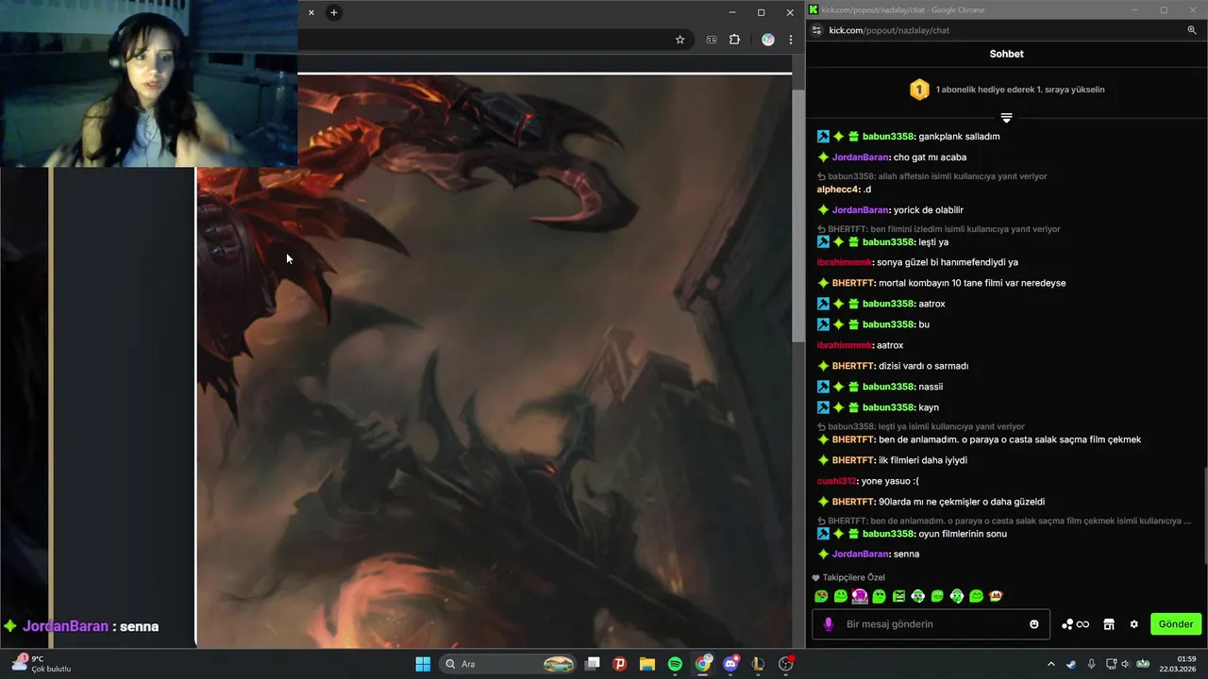Open the weather widget showing 9°C
The width and height of the screenshot is (1208, 679).
40,664
